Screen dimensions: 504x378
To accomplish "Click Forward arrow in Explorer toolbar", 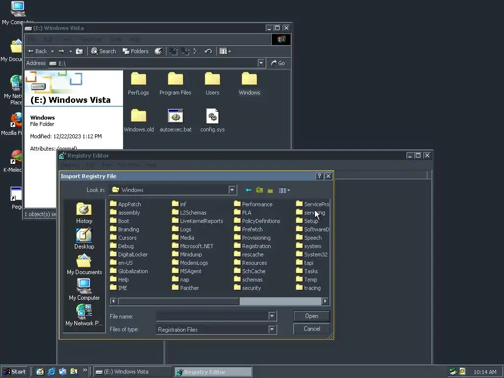I will coord(61,51).
